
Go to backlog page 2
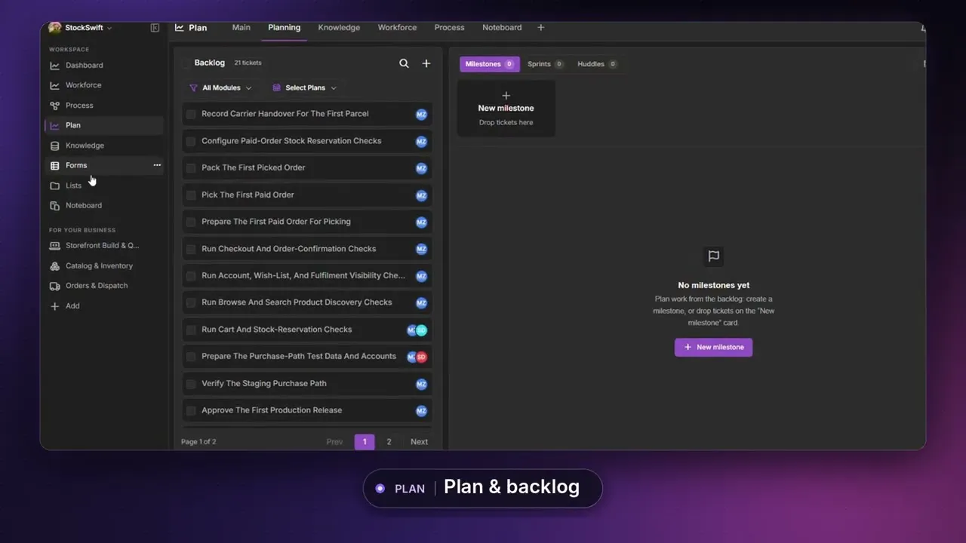[389, 442]
